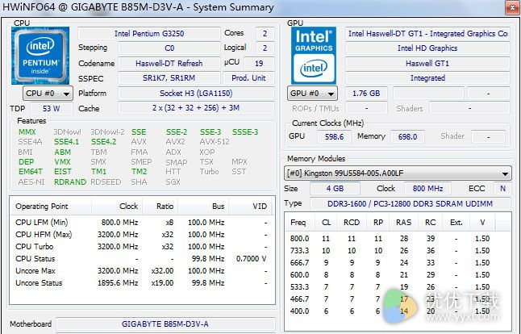Click the Bus column header
521x334 pixels.
tap(203, 207)
